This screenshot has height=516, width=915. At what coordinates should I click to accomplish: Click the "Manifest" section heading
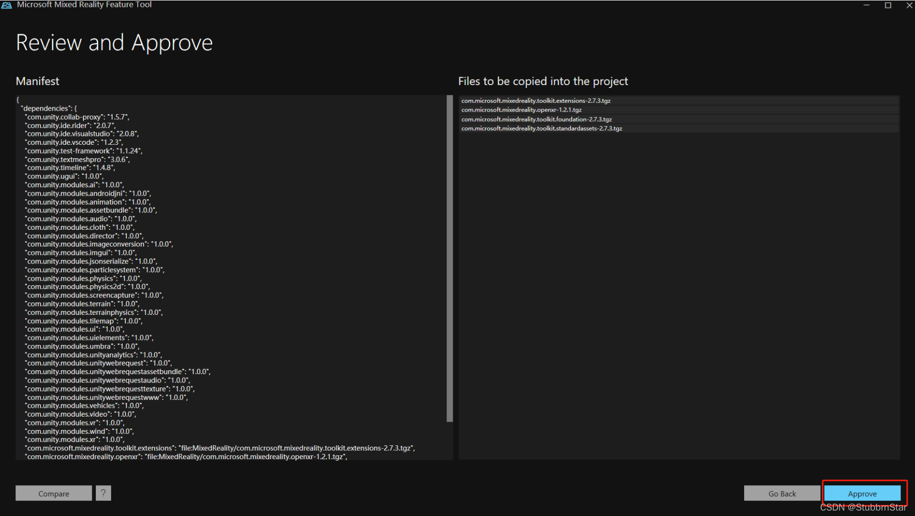coord(38,81)
